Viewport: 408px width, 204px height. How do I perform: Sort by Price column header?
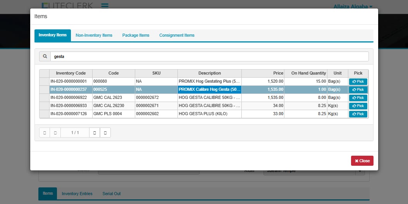[x=263, y=73]
